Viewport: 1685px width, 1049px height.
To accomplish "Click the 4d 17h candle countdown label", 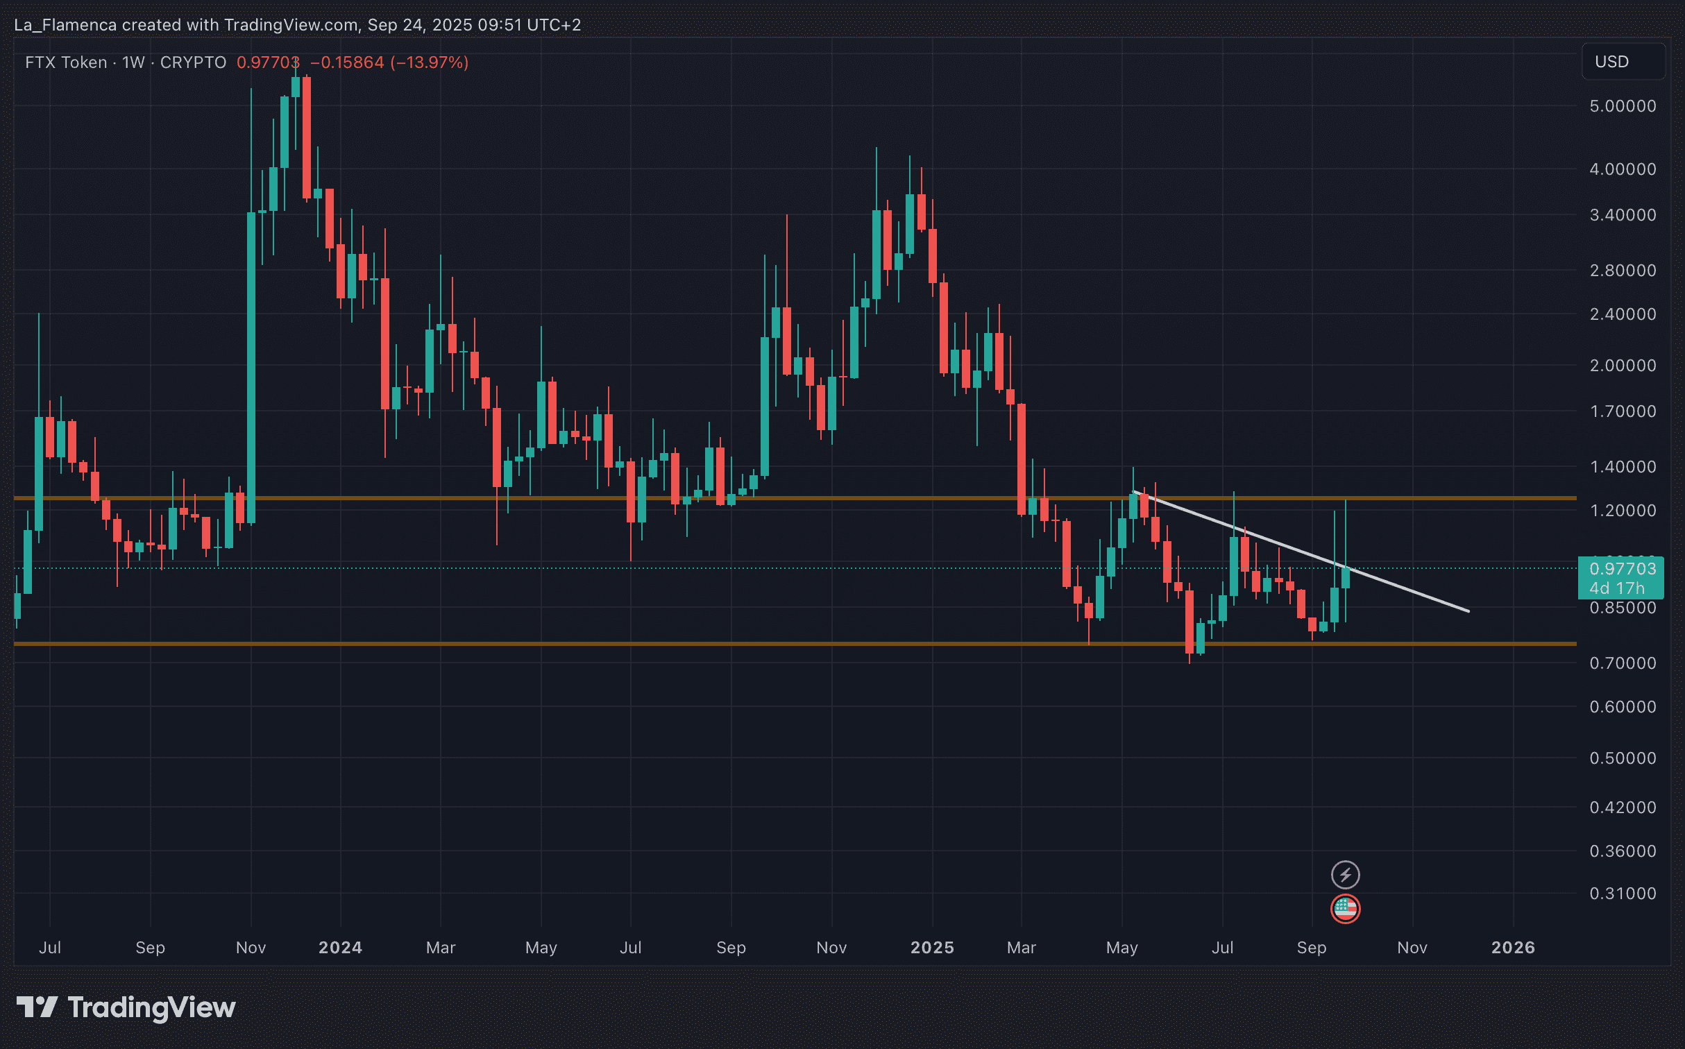I will [1617, 588].
